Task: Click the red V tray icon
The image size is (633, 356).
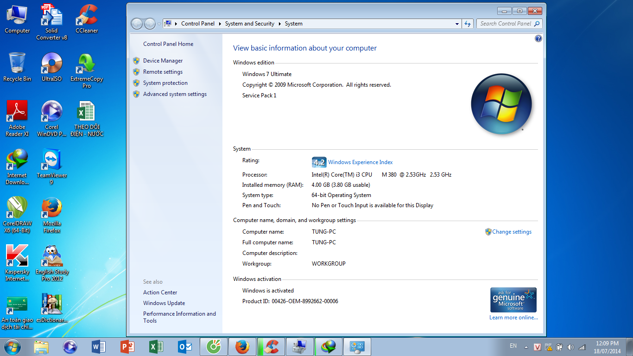Action: click(x=538, y=347)
